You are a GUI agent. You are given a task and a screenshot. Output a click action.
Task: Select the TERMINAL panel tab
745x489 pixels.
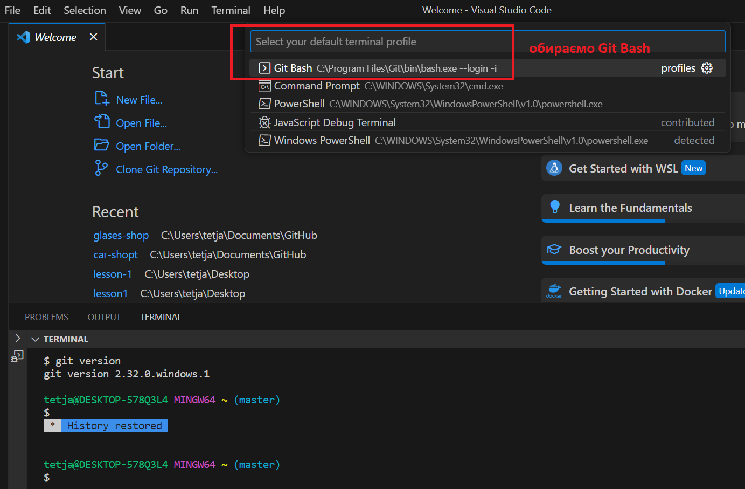point(161,317)
